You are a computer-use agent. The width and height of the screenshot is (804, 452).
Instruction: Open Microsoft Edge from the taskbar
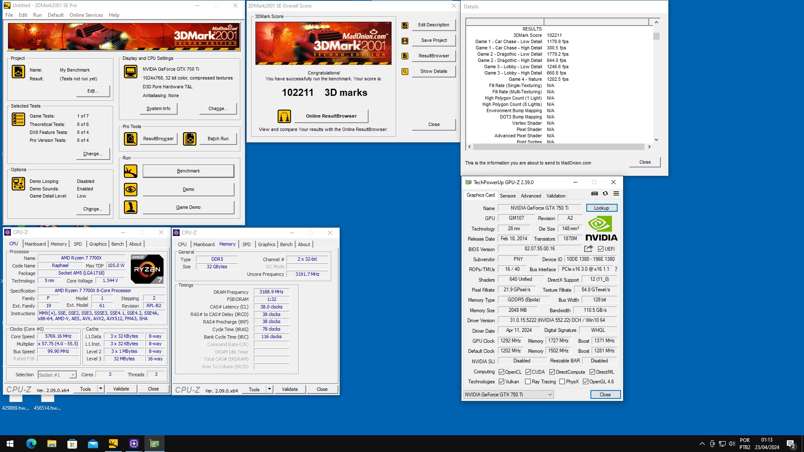pyautogui.click(x=31, y=444)
